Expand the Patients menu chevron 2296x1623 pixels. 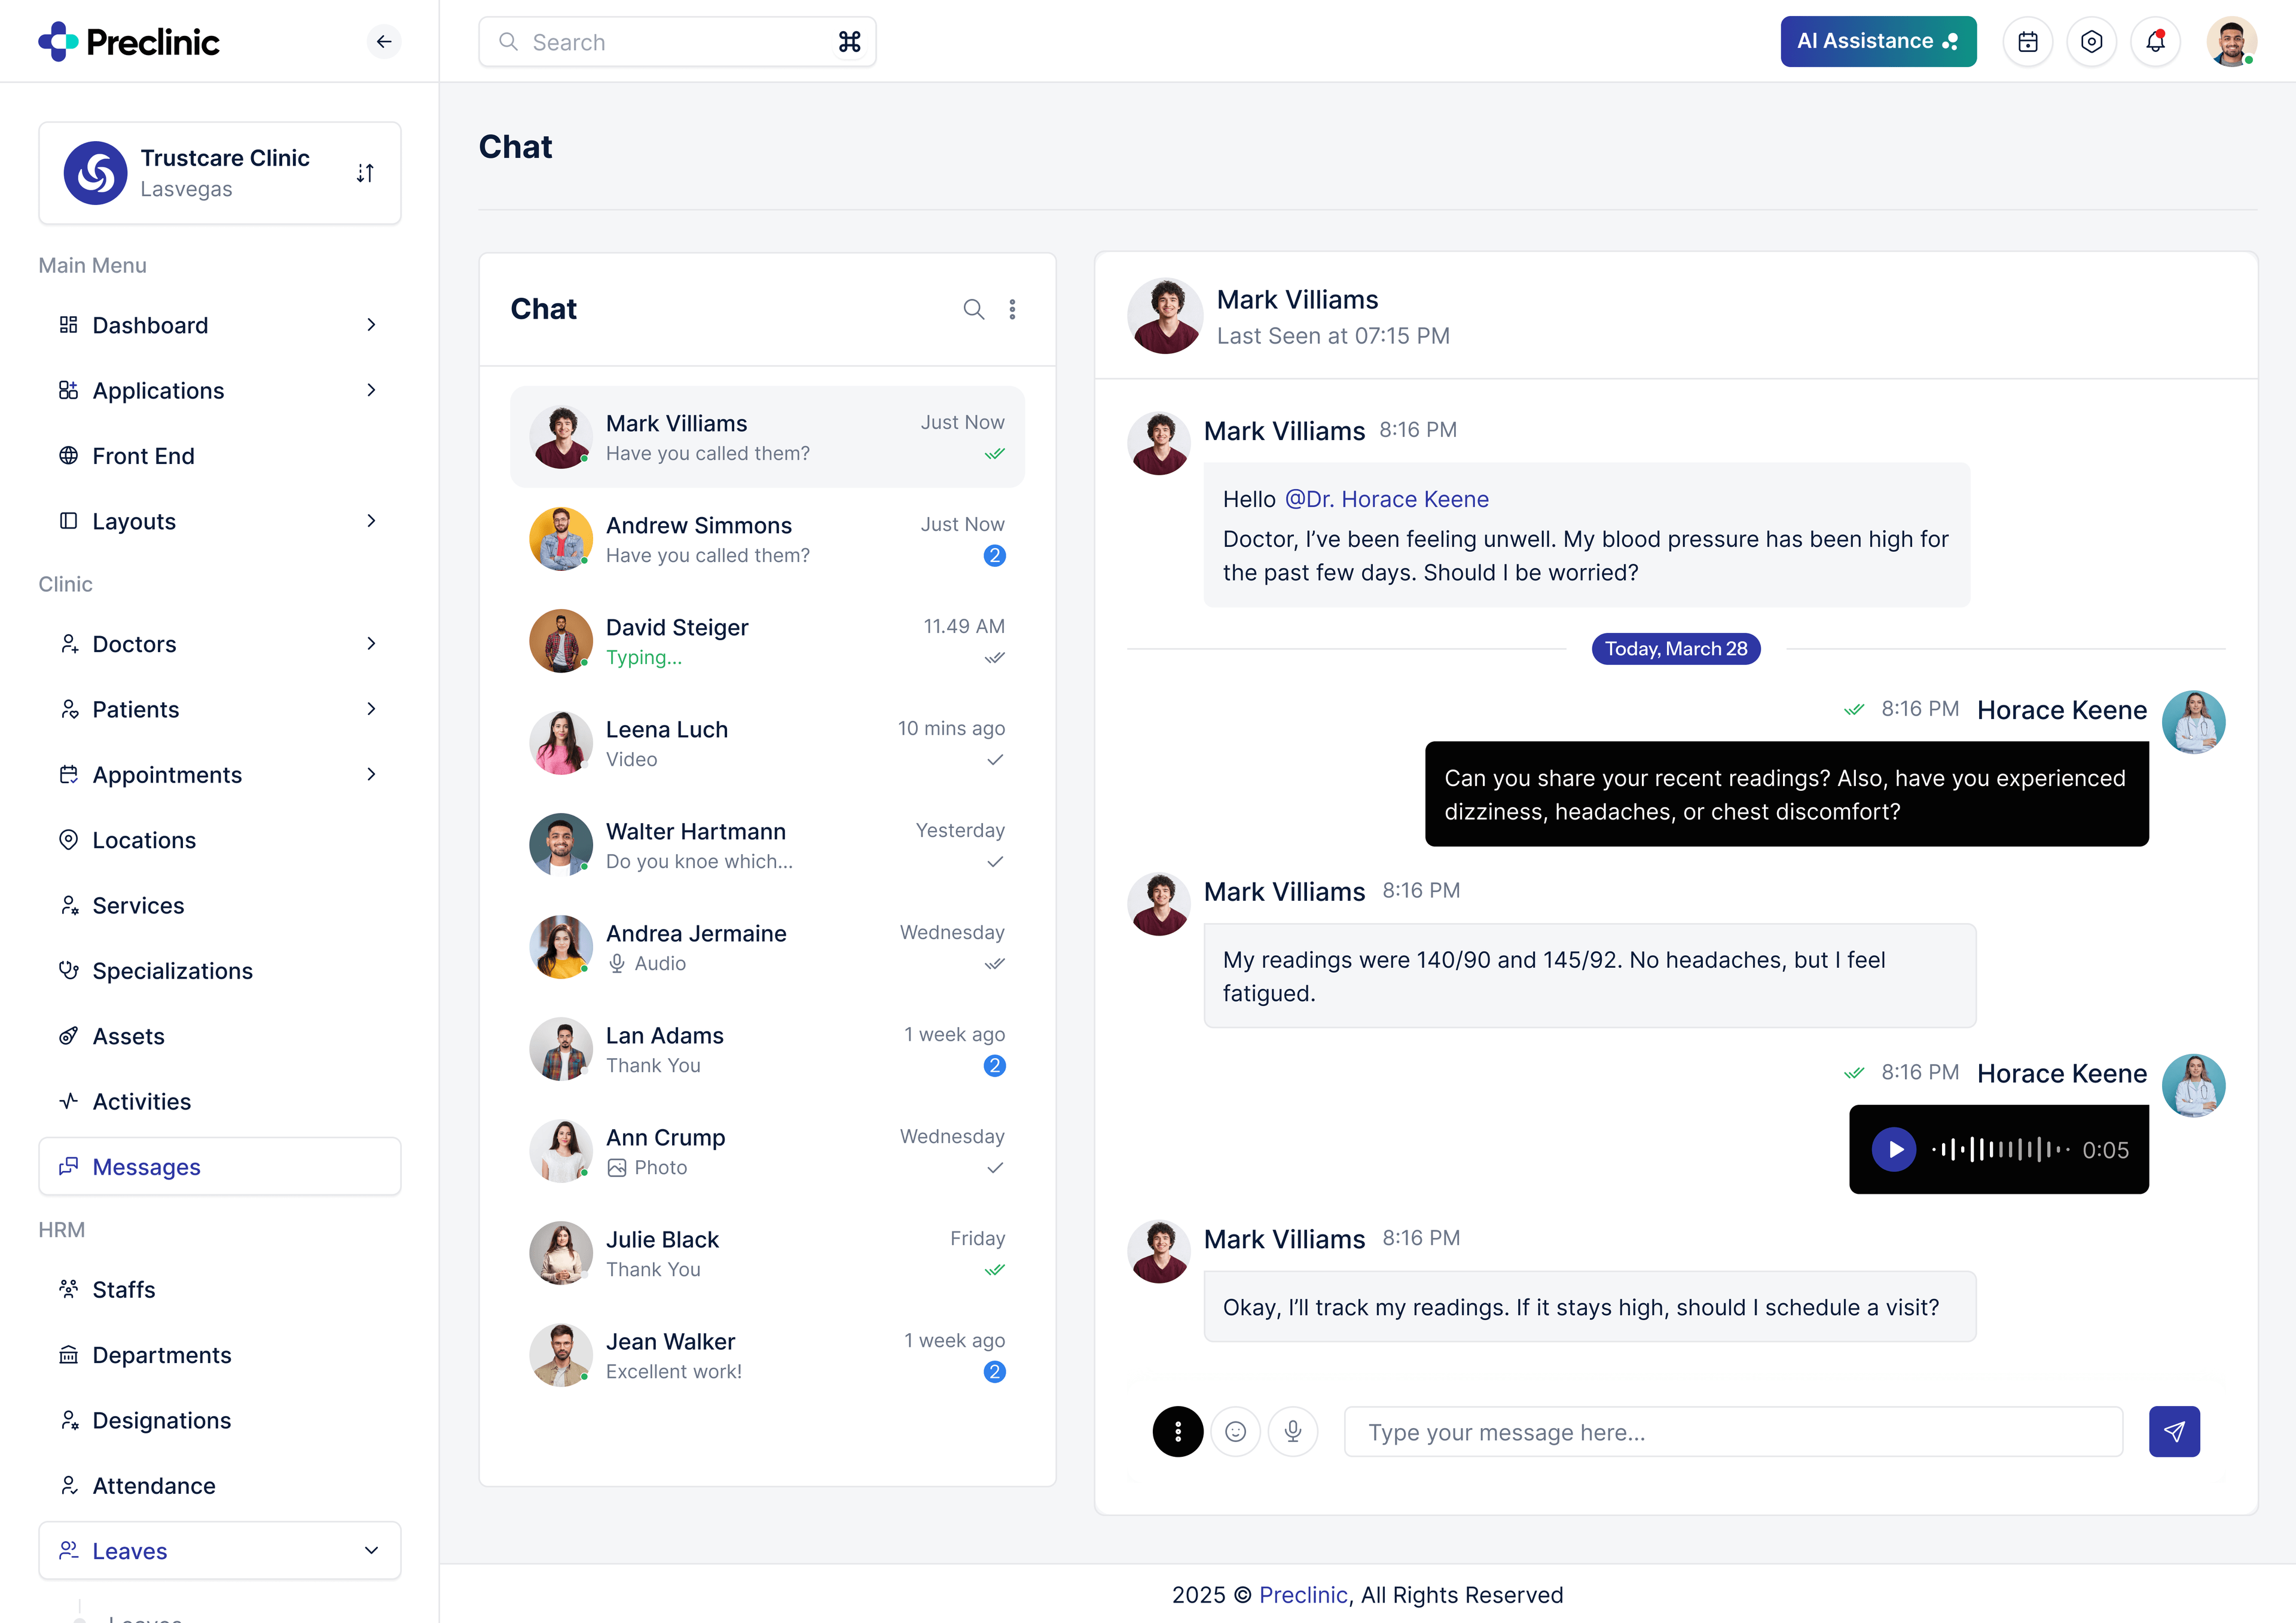371,709
